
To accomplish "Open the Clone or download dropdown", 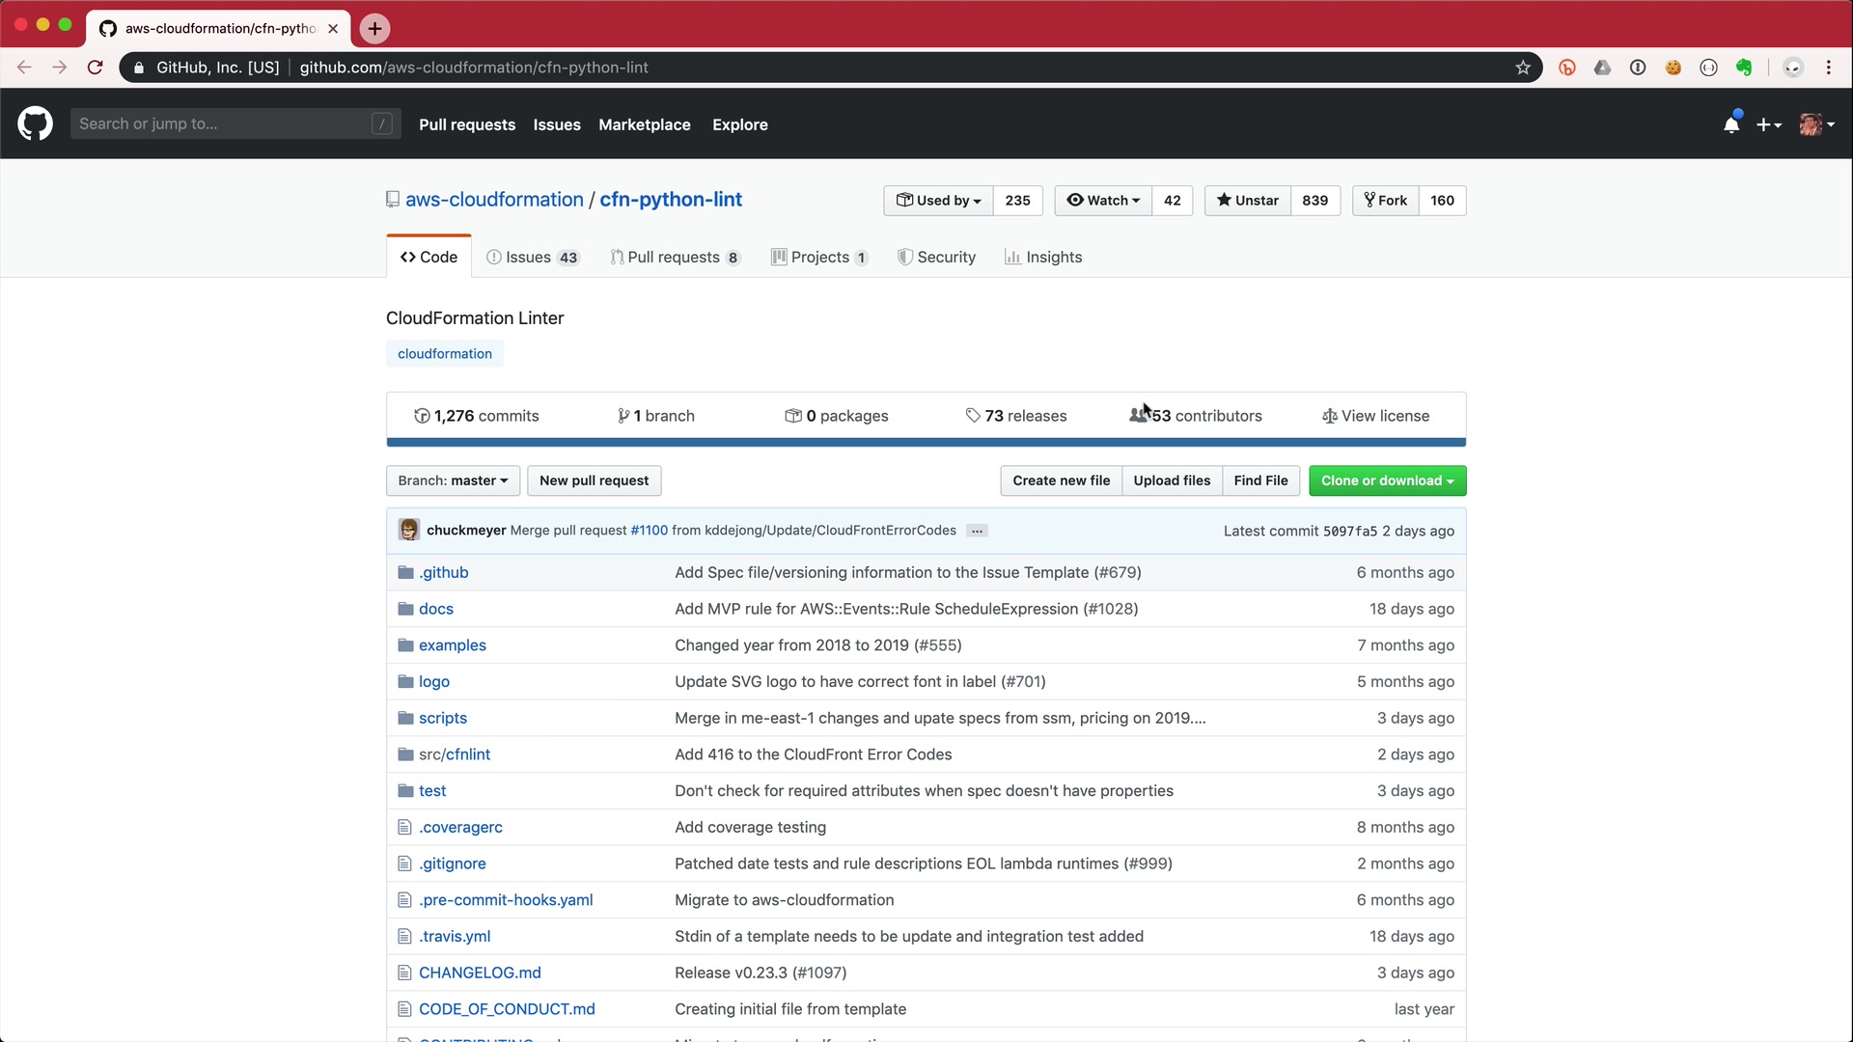I will click(x=1387, y=480).
